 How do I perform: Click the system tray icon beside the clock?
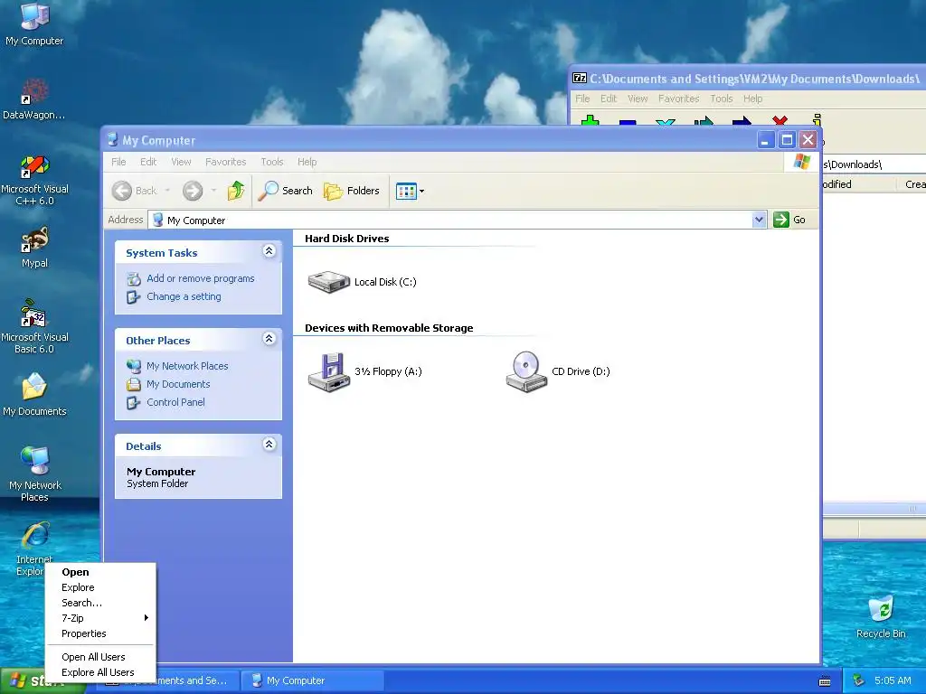858,680
